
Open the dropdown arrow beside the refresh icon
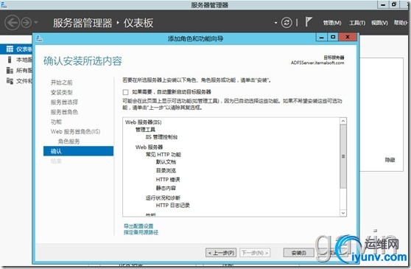(x=275, y=23)
